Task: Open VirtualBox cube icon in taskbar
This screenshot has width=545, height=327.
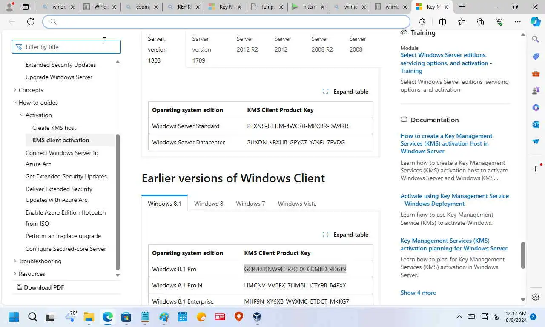Action: click(257, 317)
